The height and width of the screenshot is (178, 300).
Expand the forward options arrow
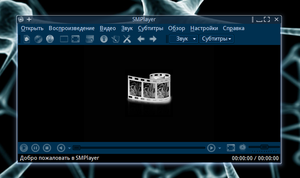[220, 148]
